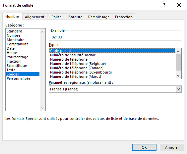
Task: Select the Comptabilité category
Action: 23,44
